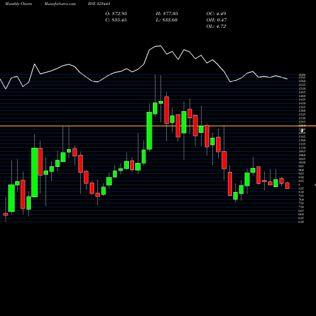
Task: Select the close price value 'C: 835.45'
Action: [x=116, y=20]
